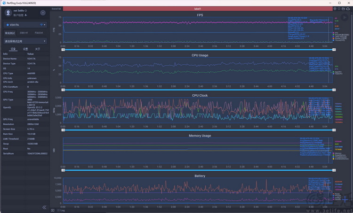The height and width of the screenshot is (213, 353).
Task: Click the round stop-test button beside username
Action: tap(43, 13)
